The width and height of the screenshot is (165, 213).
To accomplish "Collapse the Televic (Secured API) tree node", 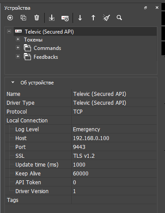I will pos(9,31).
